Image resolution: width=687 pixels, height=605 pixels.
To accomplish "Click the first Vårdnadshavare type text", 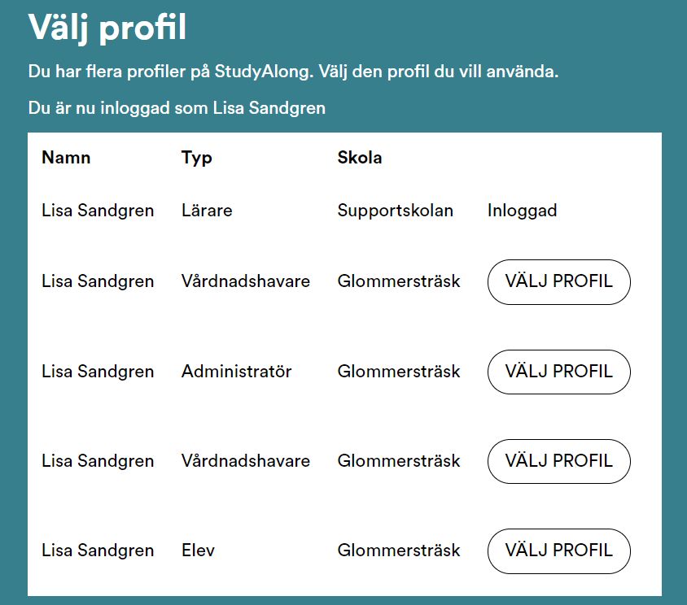I will click(246, 282).
